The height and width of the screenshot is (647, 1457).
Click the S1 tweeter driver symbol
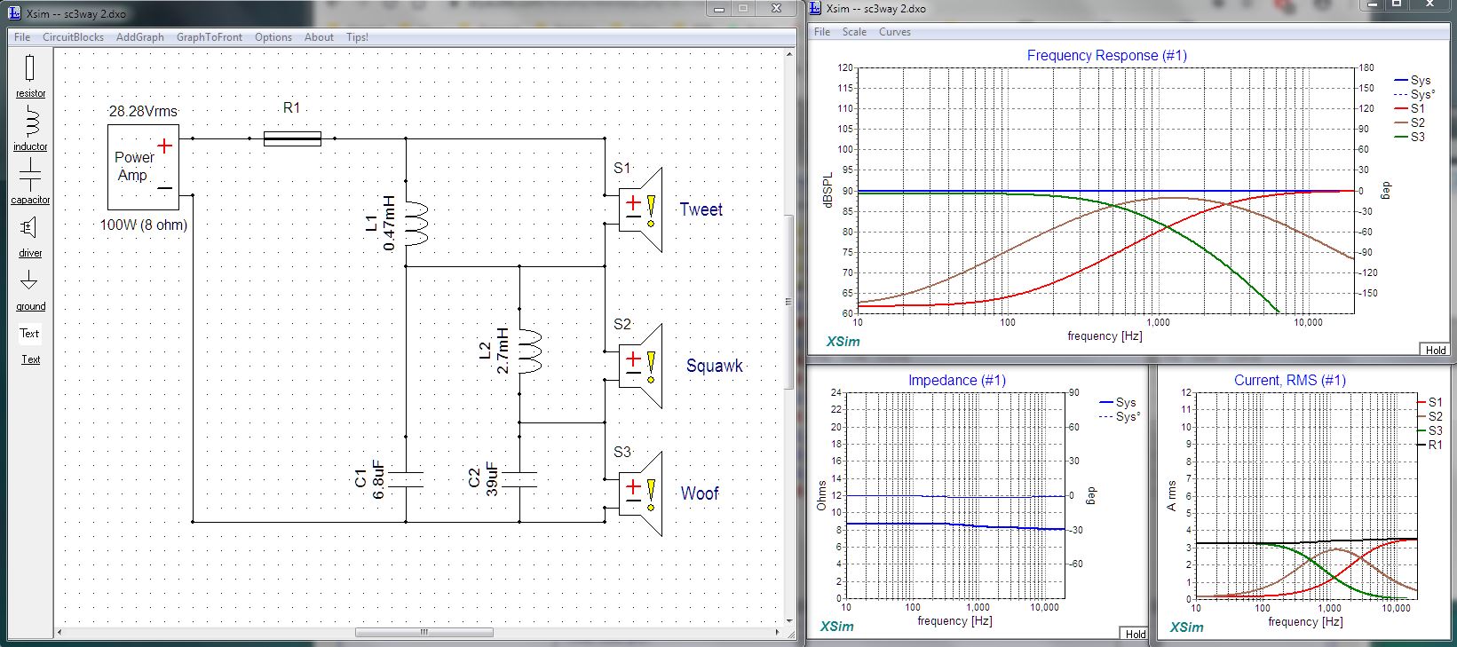click(x=641, y=210)
